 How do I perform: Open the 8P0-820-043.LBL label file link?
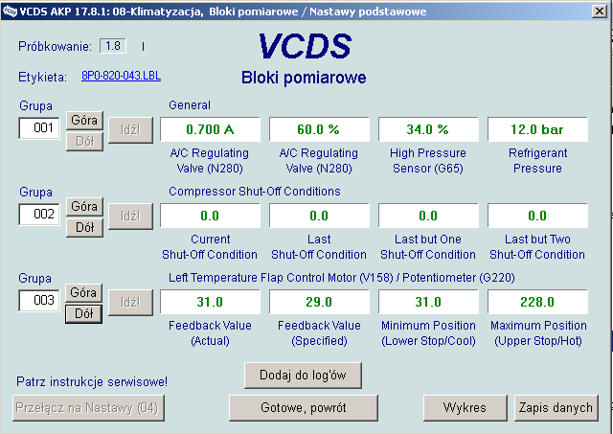[122, 76]
